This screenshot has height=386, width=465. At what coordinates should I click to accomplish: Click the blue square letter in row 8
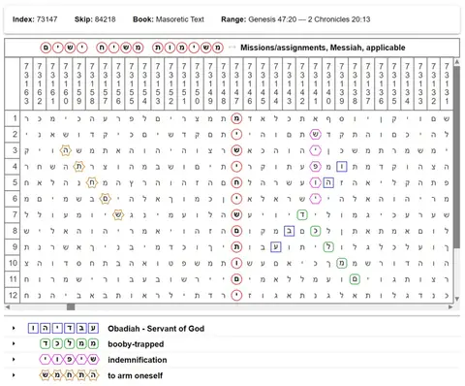[x=289, y=231]
